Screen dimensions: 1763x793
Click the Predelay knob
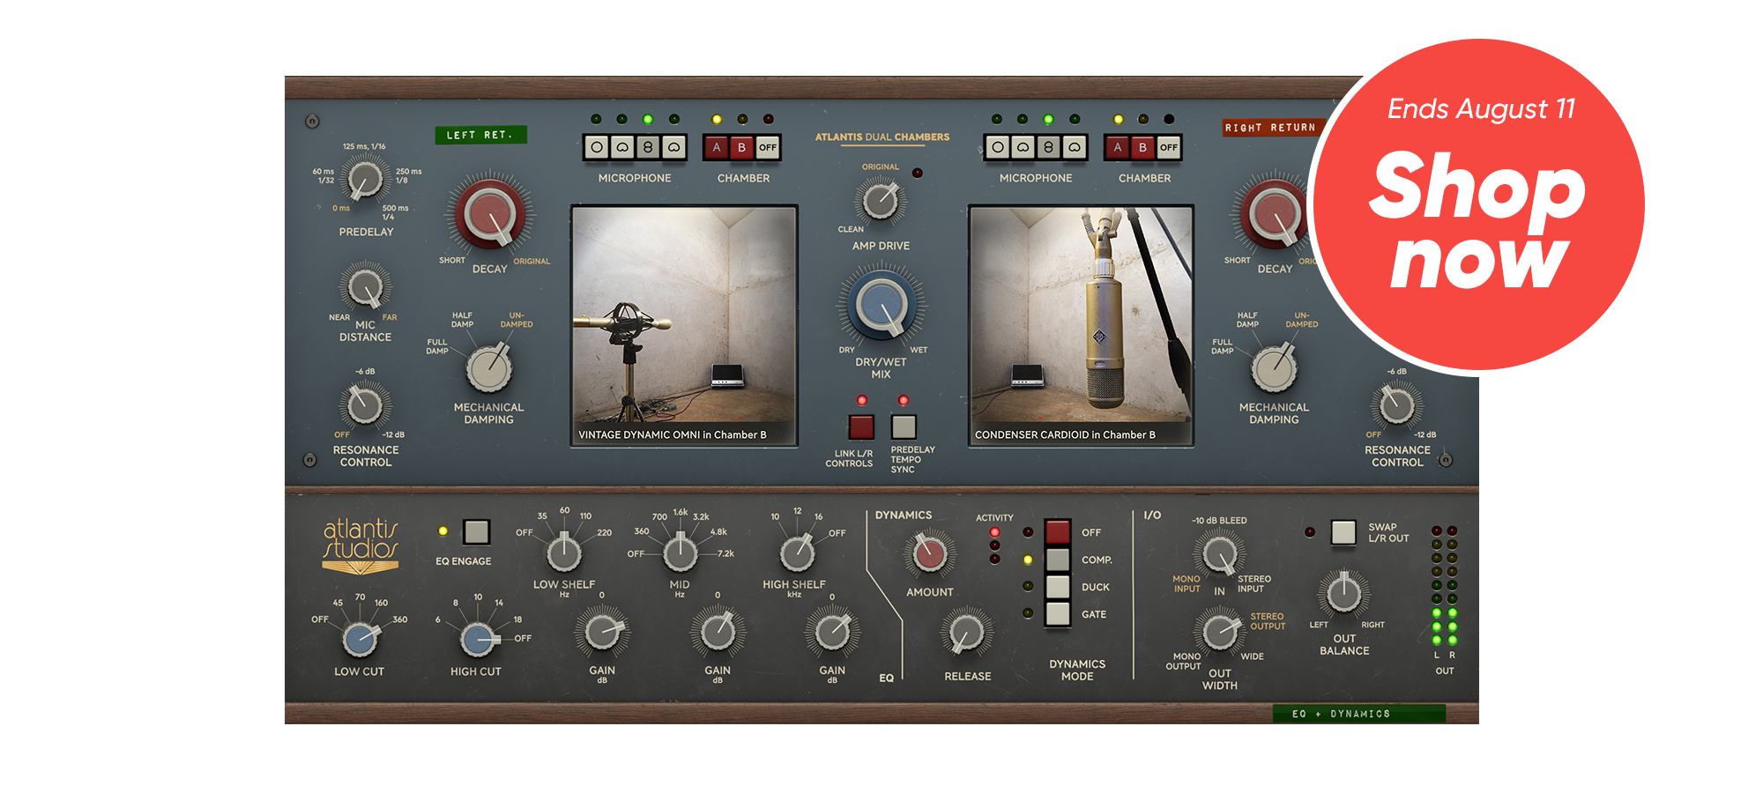pyautogui.click(x=365, y=180)
